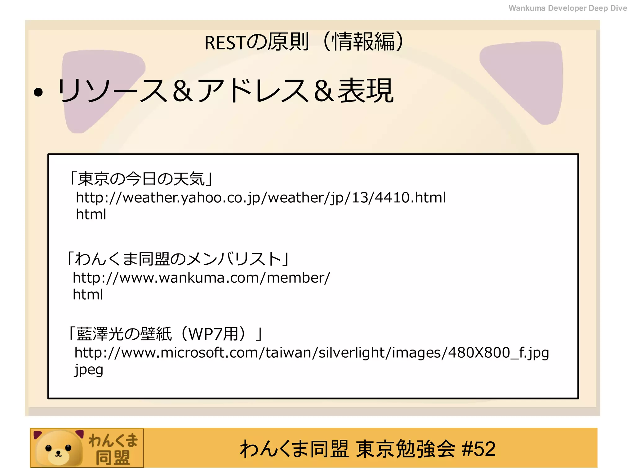Open the microsoft.com silverlight jpg URL
The image size is (635, 476).
coord(312,353)
